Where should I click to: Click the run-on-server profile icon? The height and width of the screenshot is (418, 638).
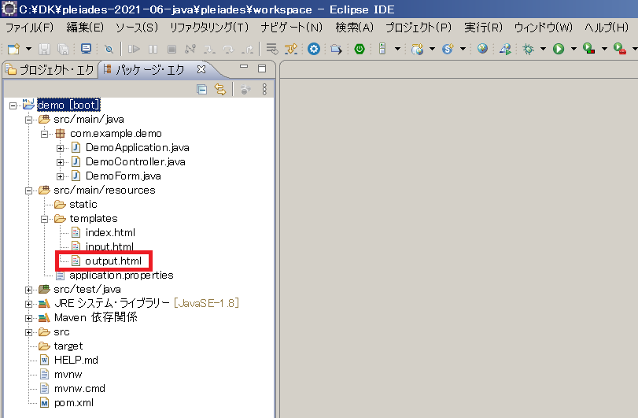pos(505,50)
